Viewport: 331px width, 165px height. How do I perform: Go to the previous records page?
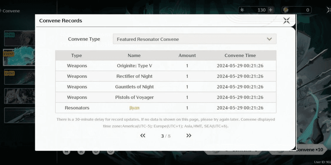coord(143,136)
